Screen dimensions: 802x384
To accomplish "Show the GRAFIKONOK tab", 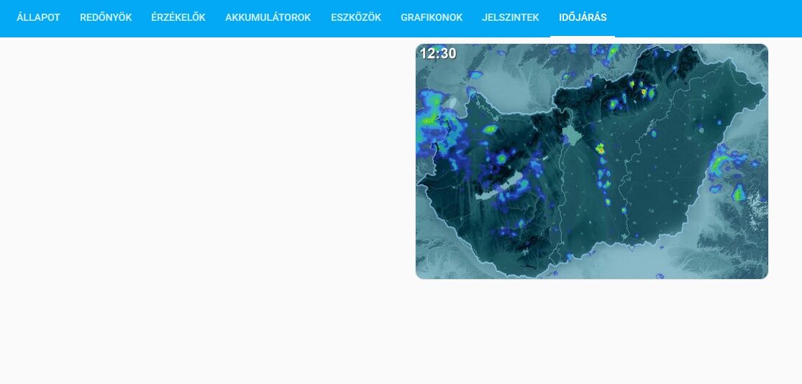I will pos(432,18).
